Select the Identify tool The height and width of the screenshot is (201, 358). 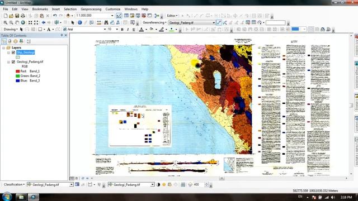click(79, 22)
